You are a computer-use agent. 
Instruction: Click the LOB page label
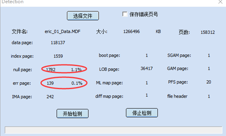(x=109, y=69)
